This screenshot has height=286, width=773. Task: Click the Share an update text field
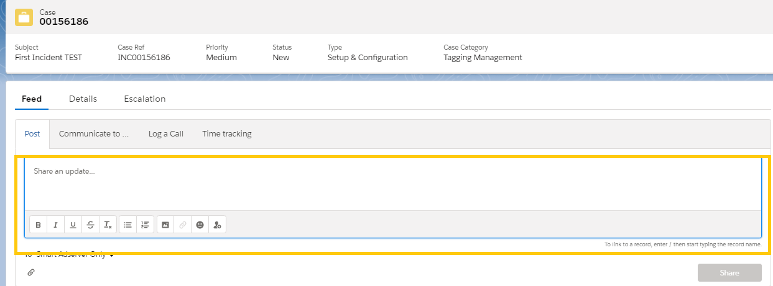pyautogui.click(x=392, y=184)
